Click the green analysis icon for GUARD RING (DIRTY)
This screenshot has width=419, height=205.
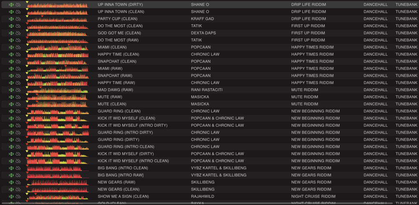coord(11,139)
